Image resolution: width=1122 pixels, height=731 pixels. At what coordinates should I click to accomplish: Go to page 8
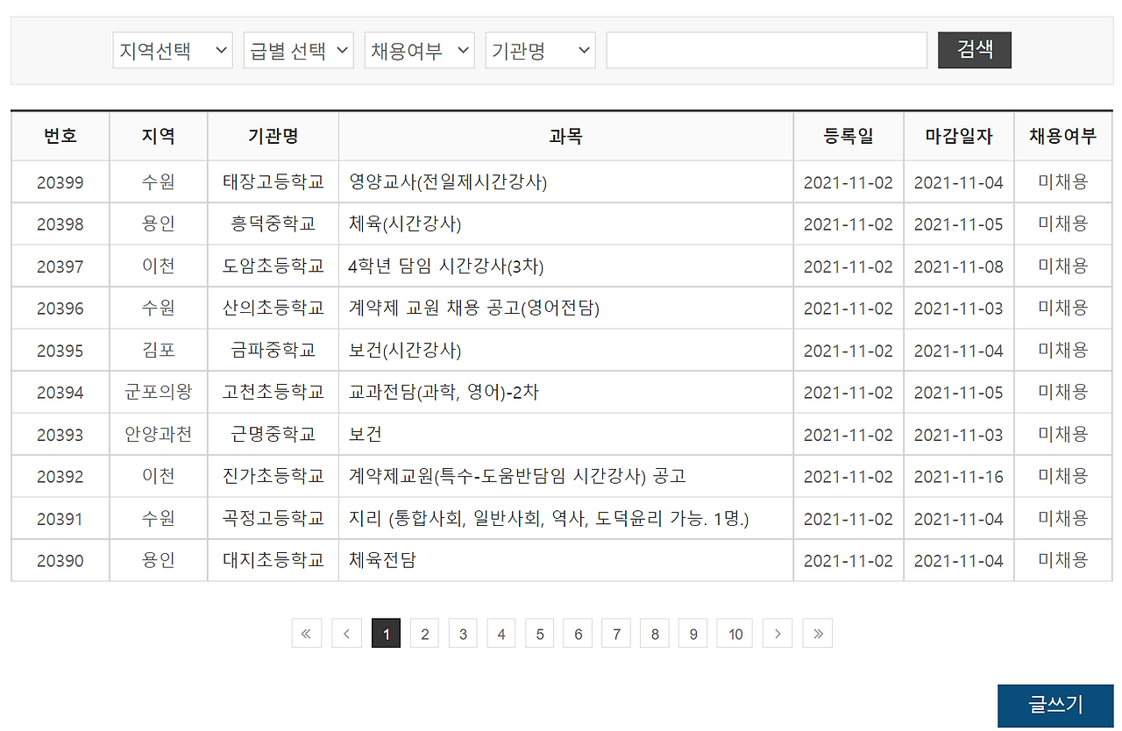655,633
